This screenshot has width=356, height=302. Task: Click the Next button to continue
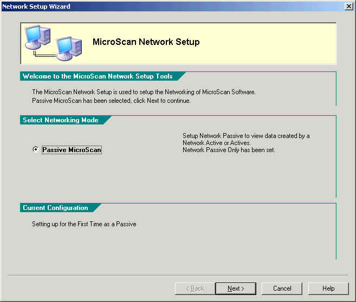point(236,288)
